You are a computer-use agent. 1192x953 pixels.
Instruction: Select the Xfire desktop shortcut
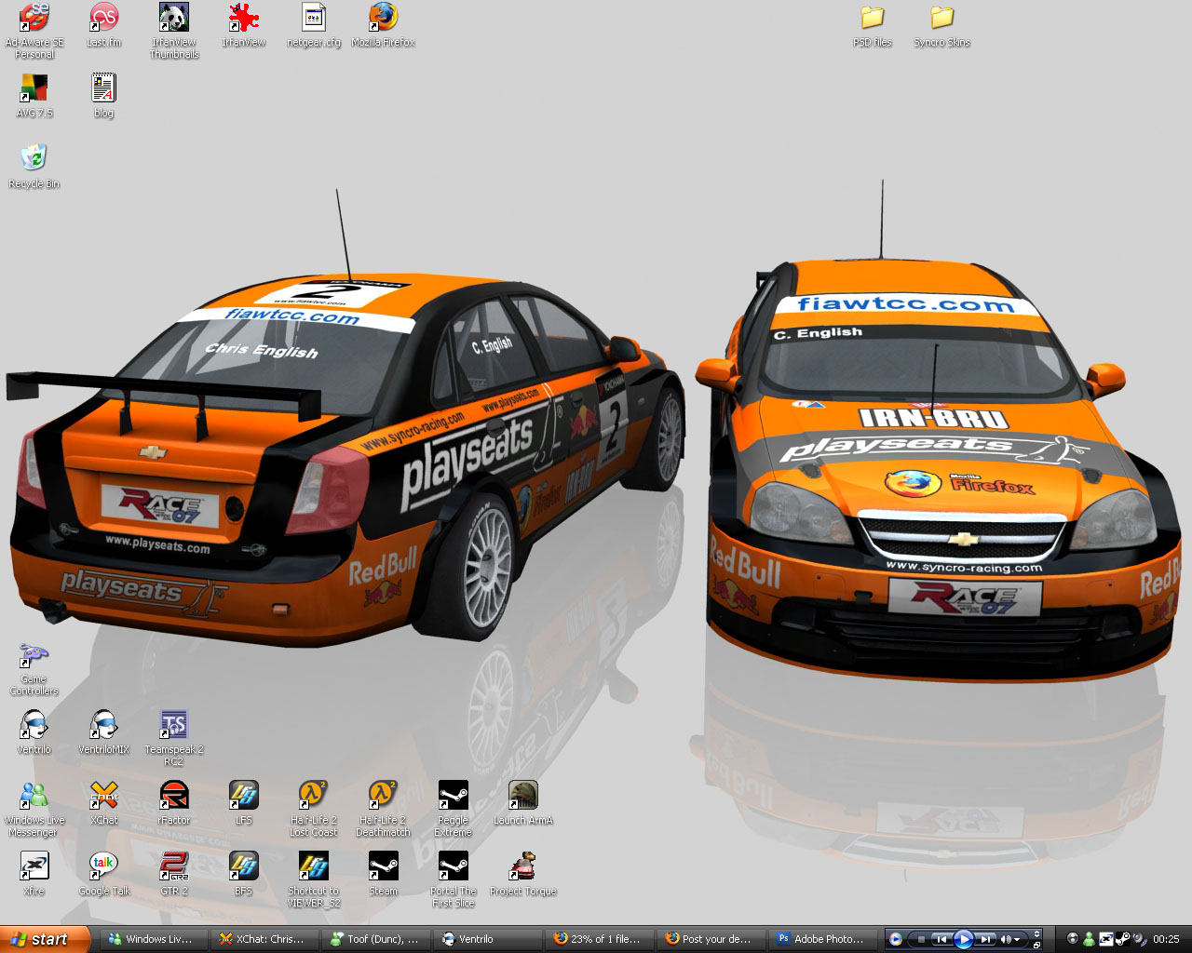[34, 874]
